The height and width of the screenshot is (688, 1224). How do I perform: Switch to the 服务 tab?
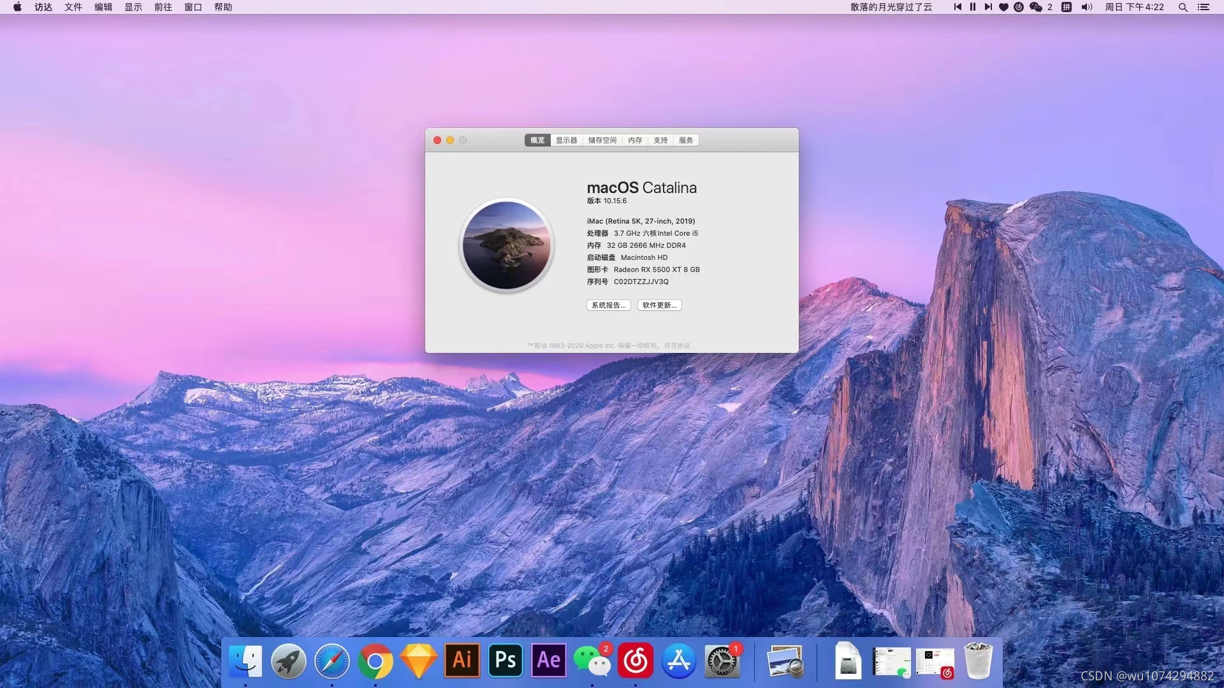686,140
